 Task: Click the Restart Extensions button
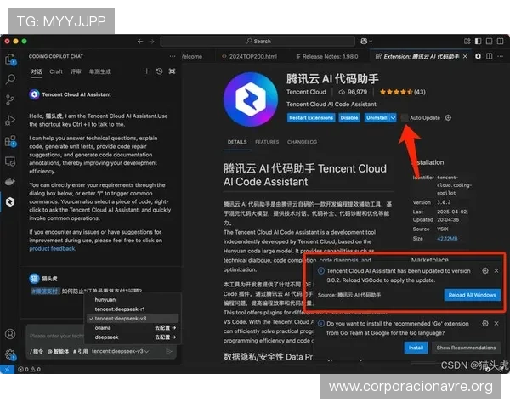click(x=311, y=118)
